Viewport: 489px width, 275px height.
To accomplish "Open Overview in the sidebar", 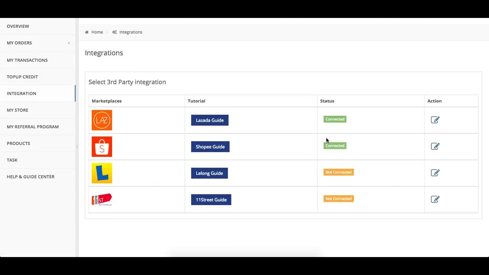I will tap(38, 26).
